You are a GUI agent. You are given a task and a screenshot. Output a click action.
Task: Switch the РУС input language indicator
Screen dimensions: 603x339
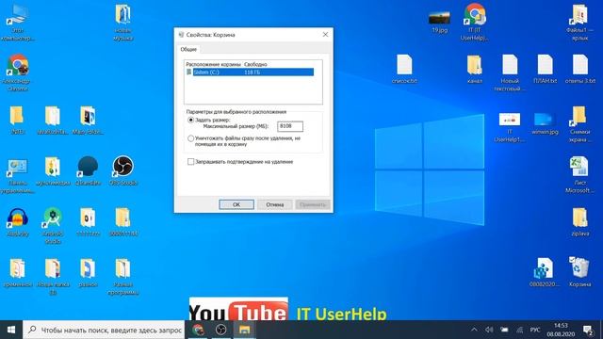click(x=535, y=330)
